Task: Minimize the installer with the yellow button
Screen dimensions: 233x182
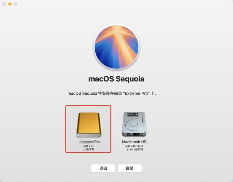Action: click(x=10, y=4)
